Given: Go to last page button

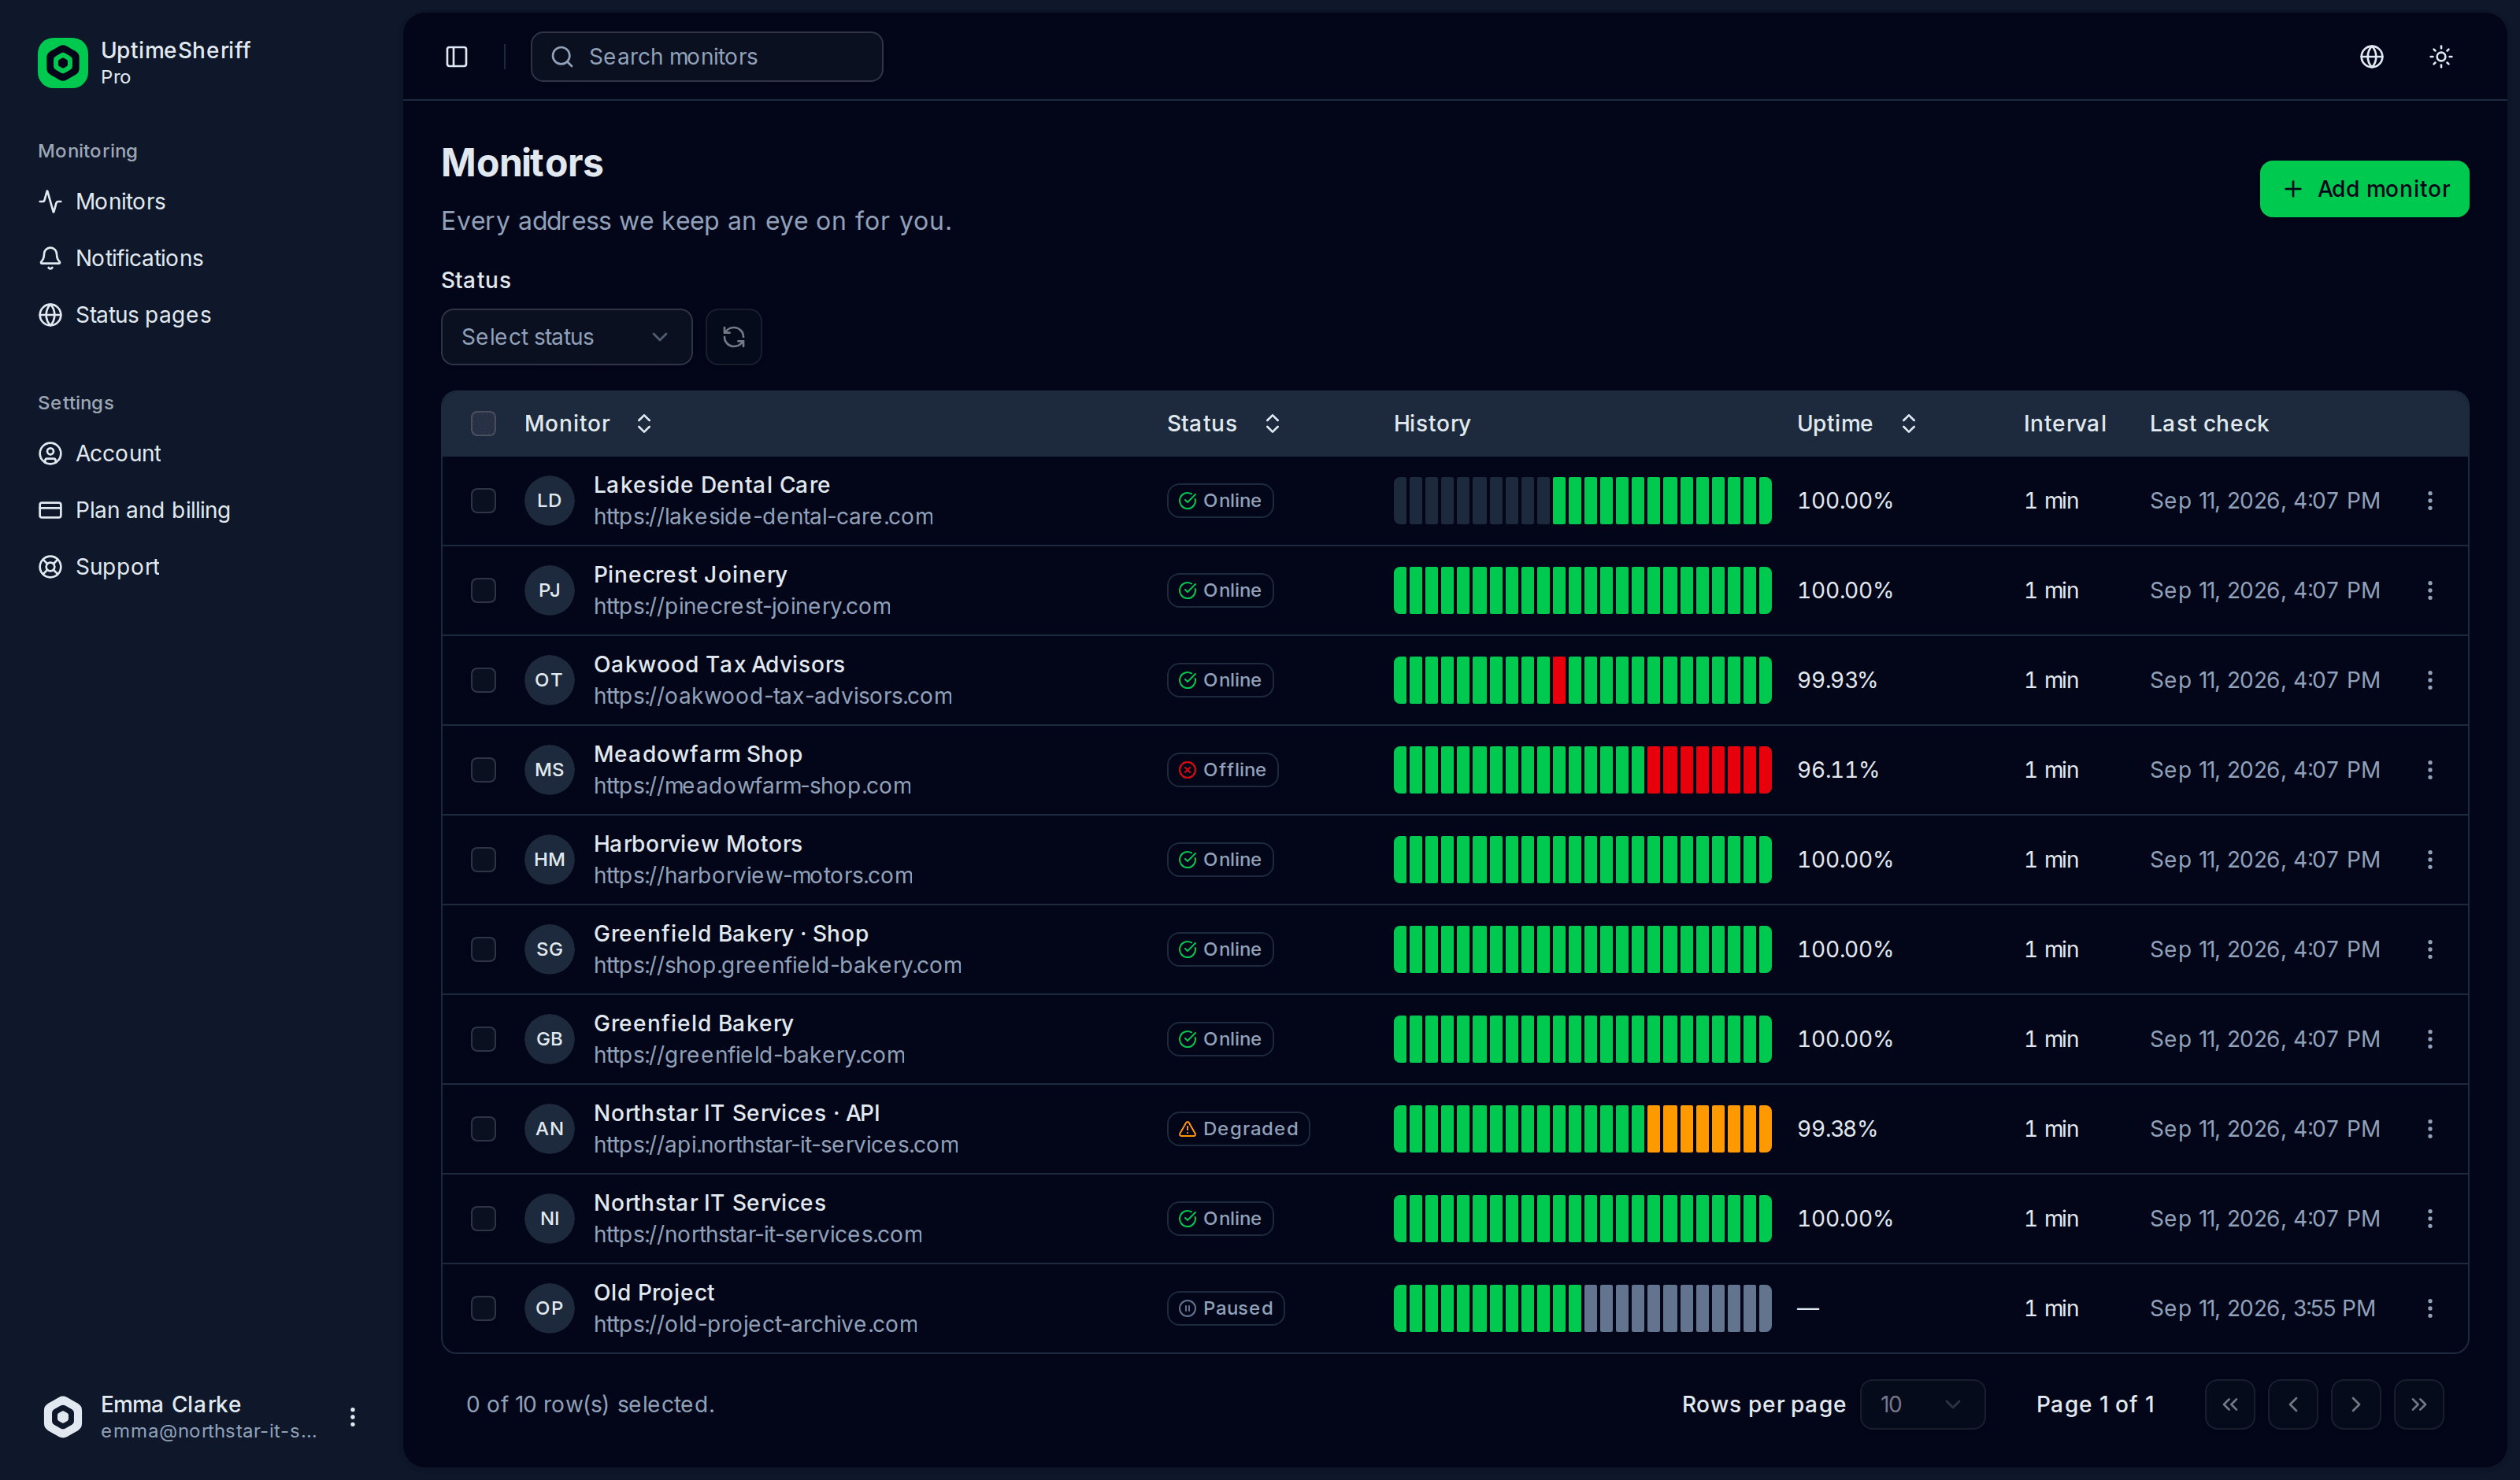Looking at the screenshot, I should point(2418,1404).
